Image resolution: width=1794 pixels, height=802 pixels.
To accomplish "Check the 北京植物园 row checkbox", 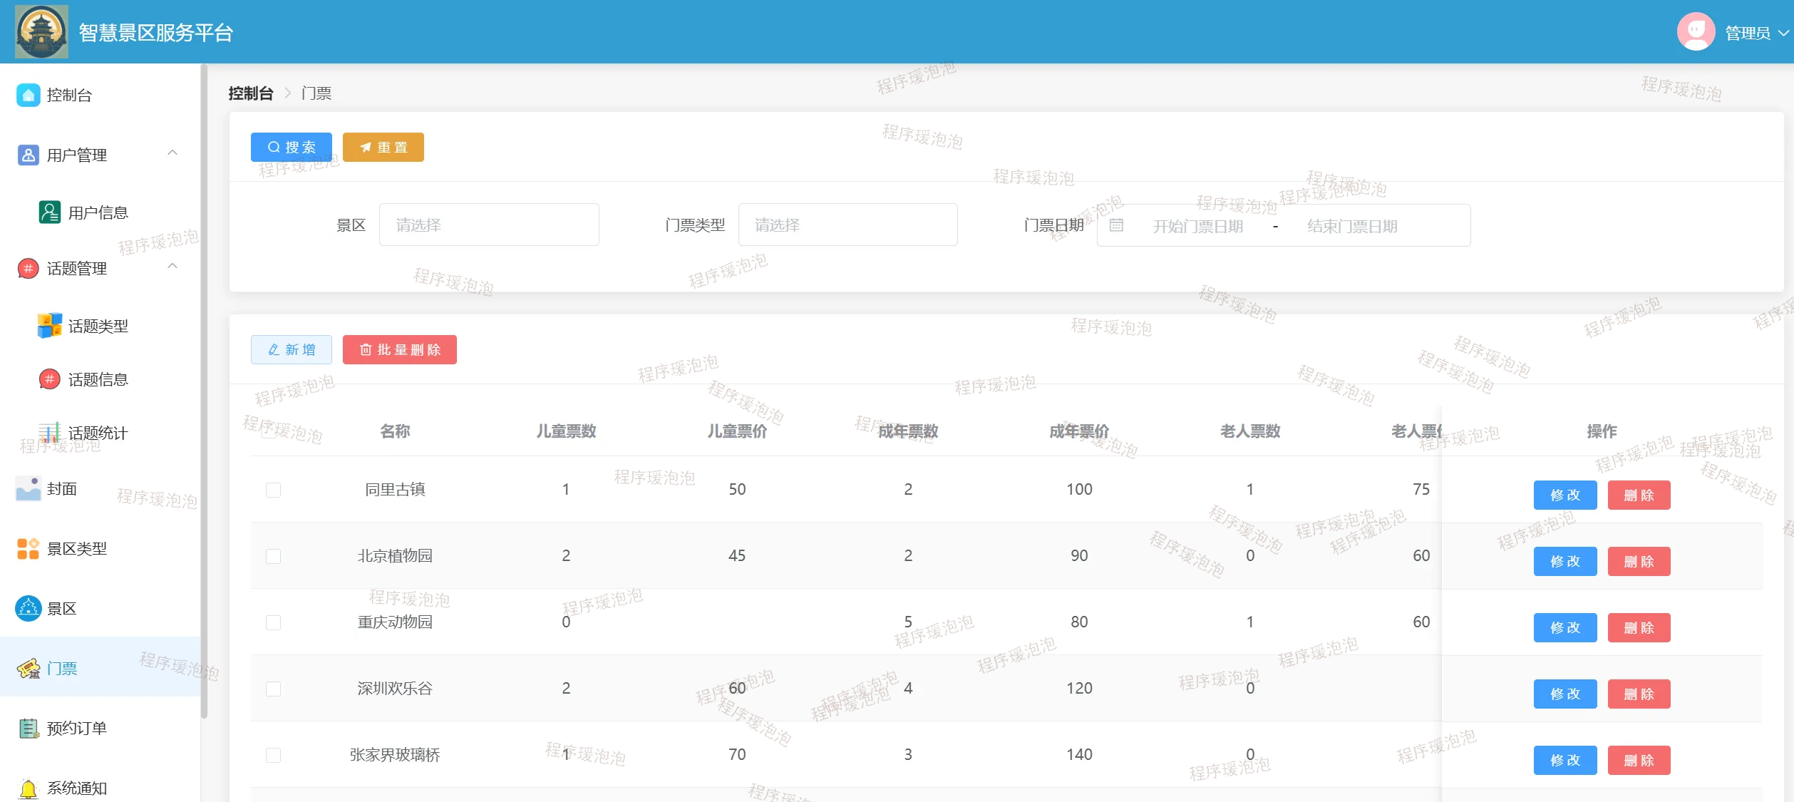I will tap(273, 556).
